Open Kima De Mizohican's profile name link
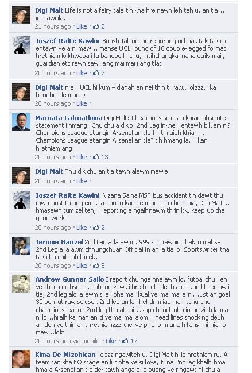Image resolution: width=252 pixels, height=373 pixels. (65, 355)
